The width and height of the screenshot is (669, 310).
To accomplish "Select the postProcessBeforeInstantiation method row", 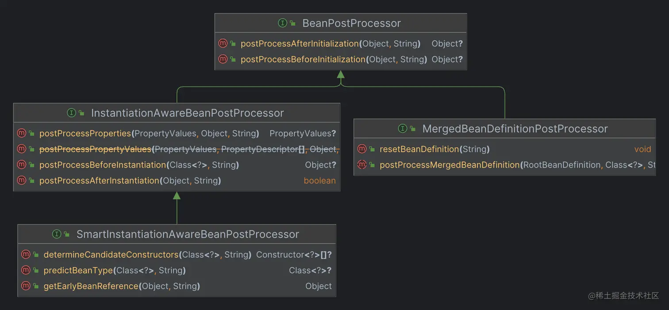I will tap(103, 165).
